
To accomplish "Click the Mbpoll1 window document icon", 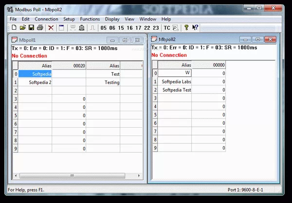I will 14,40.
